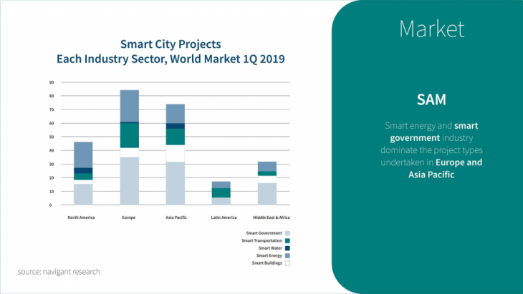Click North America's Smart Energy bar segment
523x294 pixels.
coord(83,155)
